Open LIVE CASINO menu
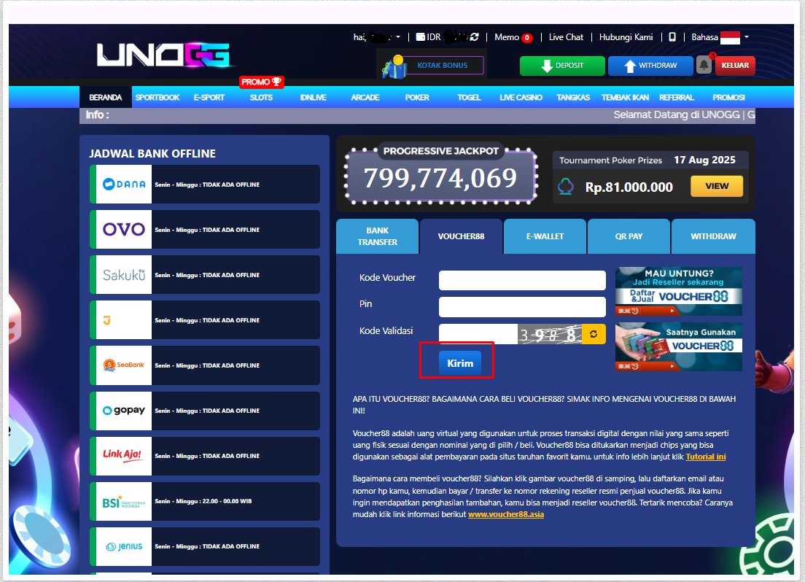 [x=521, y=97]
